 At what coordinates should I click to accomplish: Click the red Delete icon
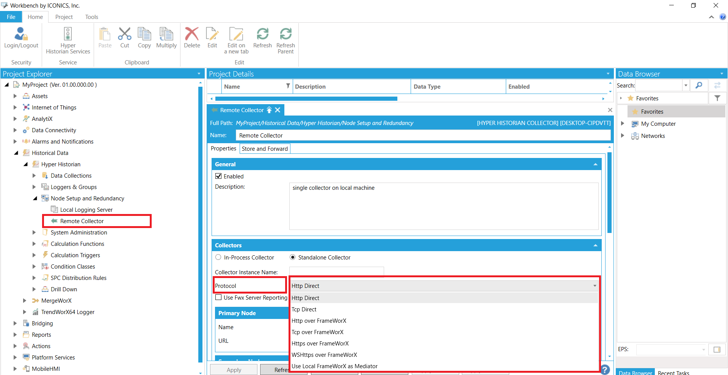192,34
